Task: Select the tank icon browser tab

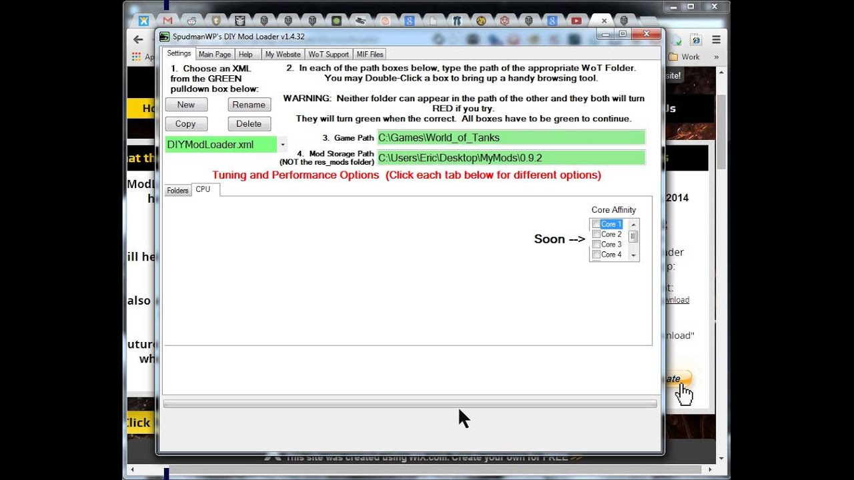Action: click(361, 21)
